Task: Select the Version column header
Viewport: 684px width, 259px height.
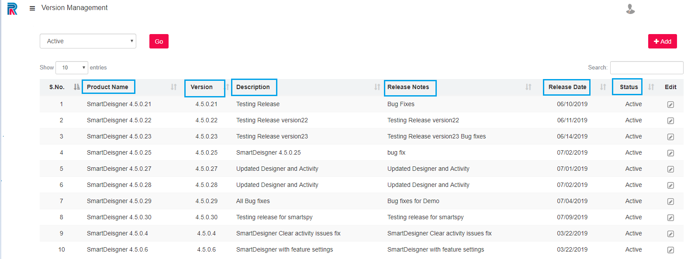Action: coord(204,88)
